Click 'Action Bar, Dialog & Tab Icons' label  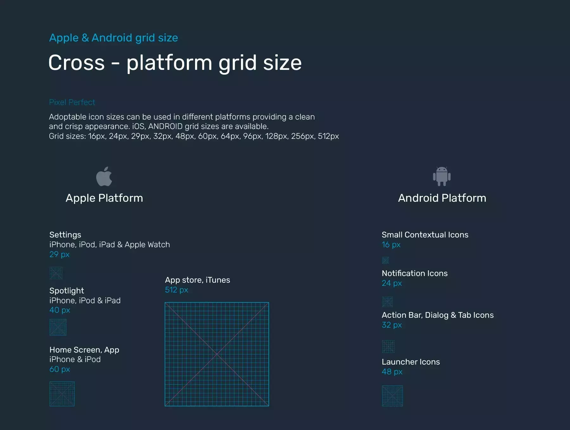pos(438,315)
